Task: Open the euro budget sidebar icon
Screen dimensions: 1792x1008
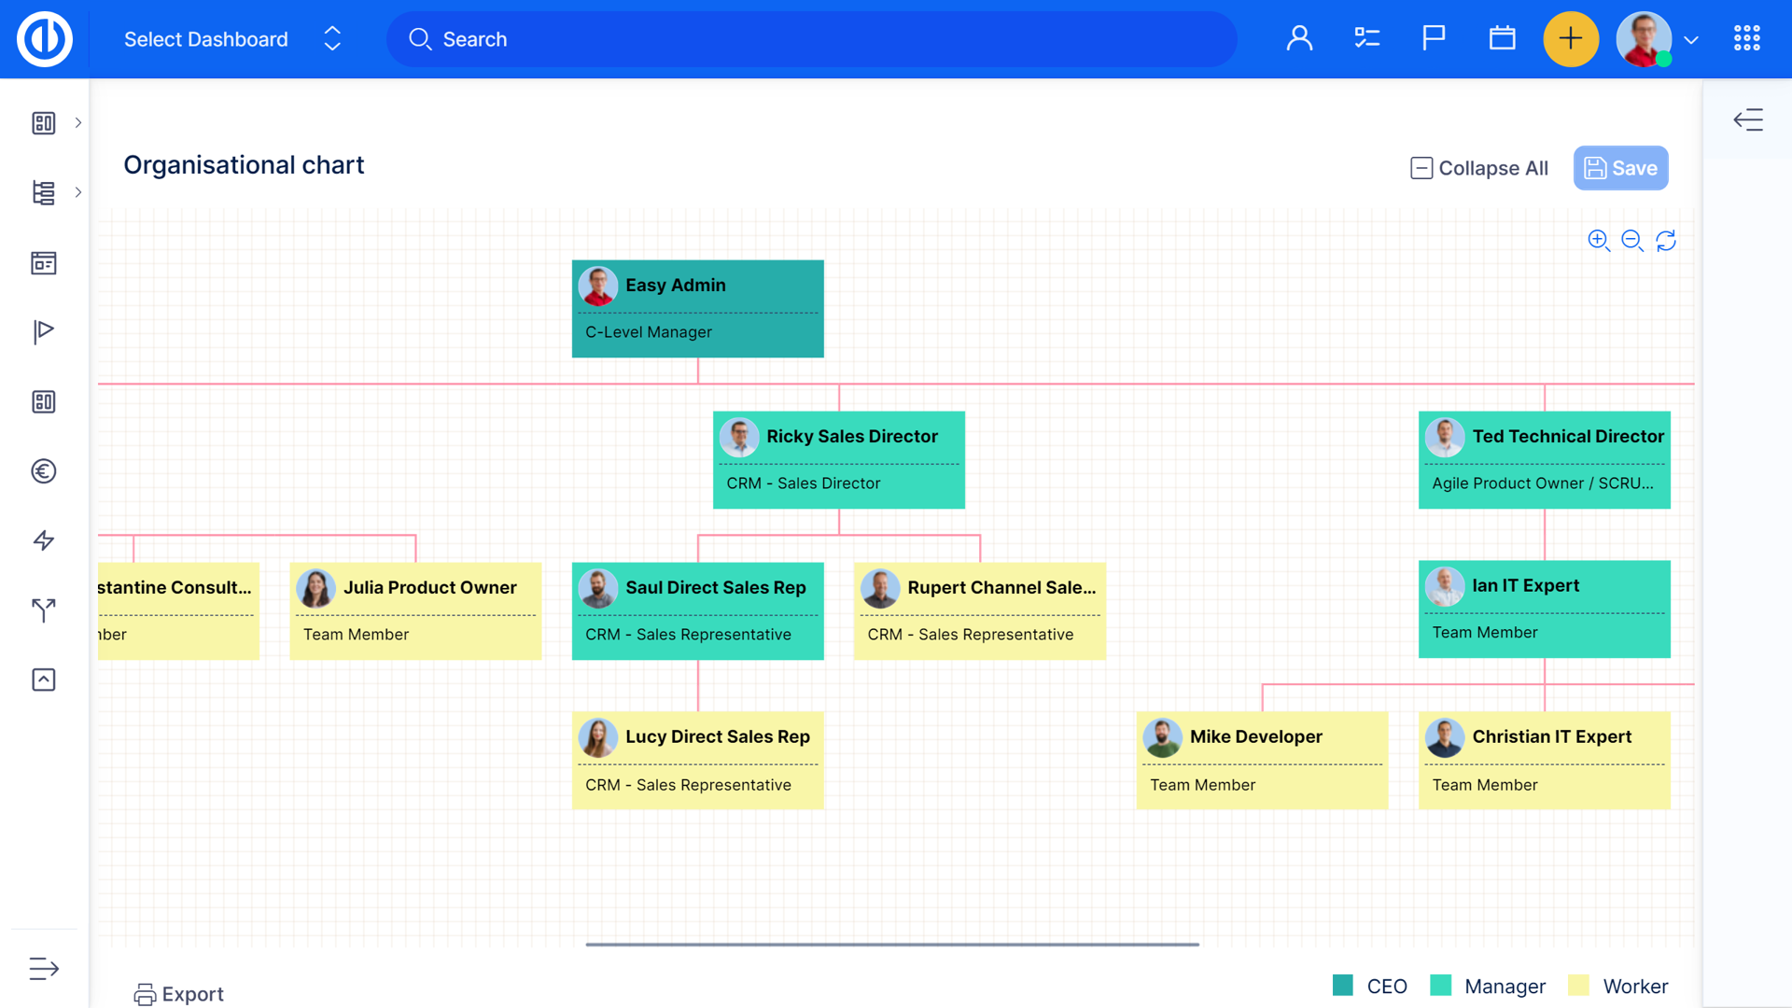Action: pyautogui.click(x=44, y=471)
